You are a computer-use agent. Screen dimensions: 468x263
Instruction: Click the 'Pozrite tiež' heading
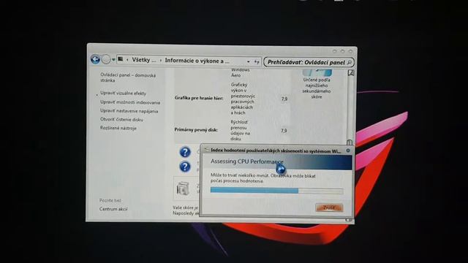(x=110, y=200)
